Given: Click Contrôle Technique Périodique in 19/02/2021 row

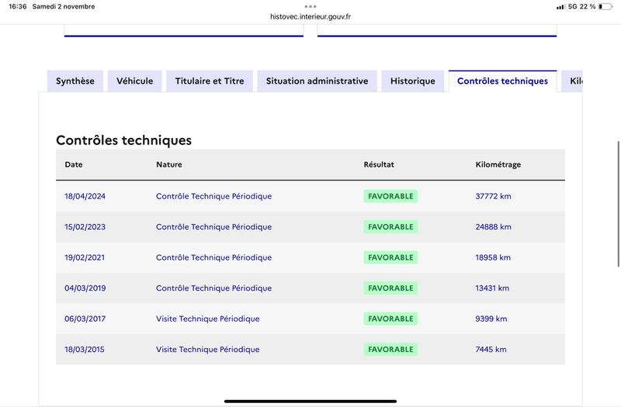Looking at the screenshot, I should tap(214, 257).
